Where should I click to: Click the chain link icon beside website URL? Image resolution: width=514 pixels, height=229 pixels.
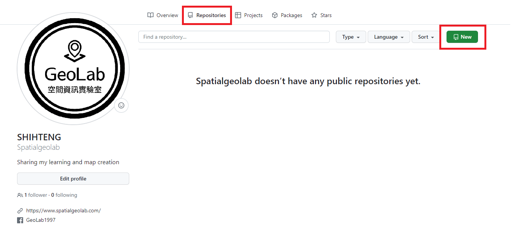pos(20,211)
